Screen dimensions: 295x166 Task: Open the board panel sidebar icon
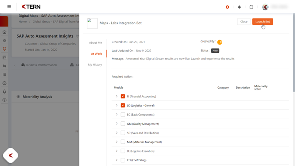(4, 57)
